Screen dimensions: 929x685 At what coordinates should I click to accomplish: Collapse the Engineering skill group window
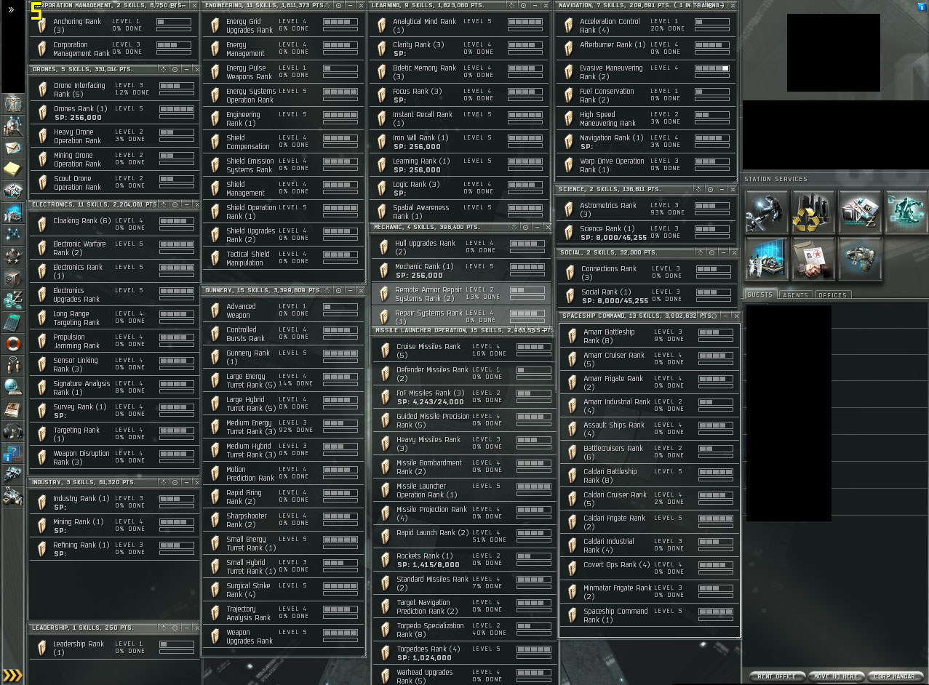click(350, 5)
